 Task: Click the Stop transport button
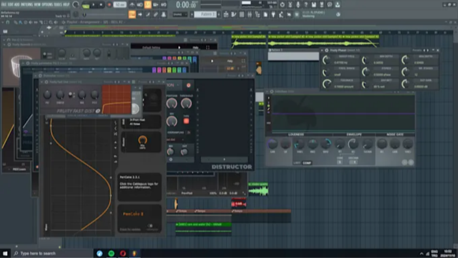101,5
